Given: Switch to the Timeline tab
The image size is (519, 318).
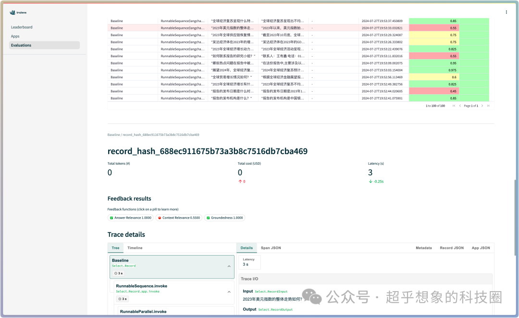Looking at the screenshot, I should click(x=135, y=248).
